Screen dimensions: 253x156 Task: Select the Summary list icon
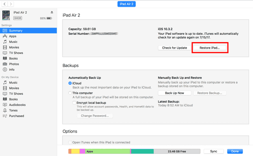(5, 31)
